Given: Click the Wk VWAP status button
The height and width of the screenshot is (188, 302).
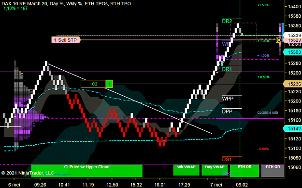Looking at the screenshot, I should coord(186,170).
